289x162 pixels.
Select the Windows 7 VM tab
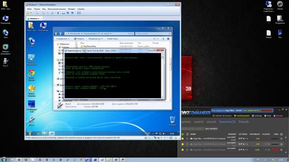click(x=34, y=18)
